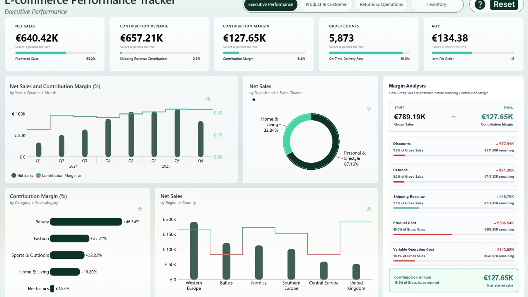Select the 2024 Q4 Net Sales bar
This screenshot has width=528, height=297.
click(x=108, y=138)
